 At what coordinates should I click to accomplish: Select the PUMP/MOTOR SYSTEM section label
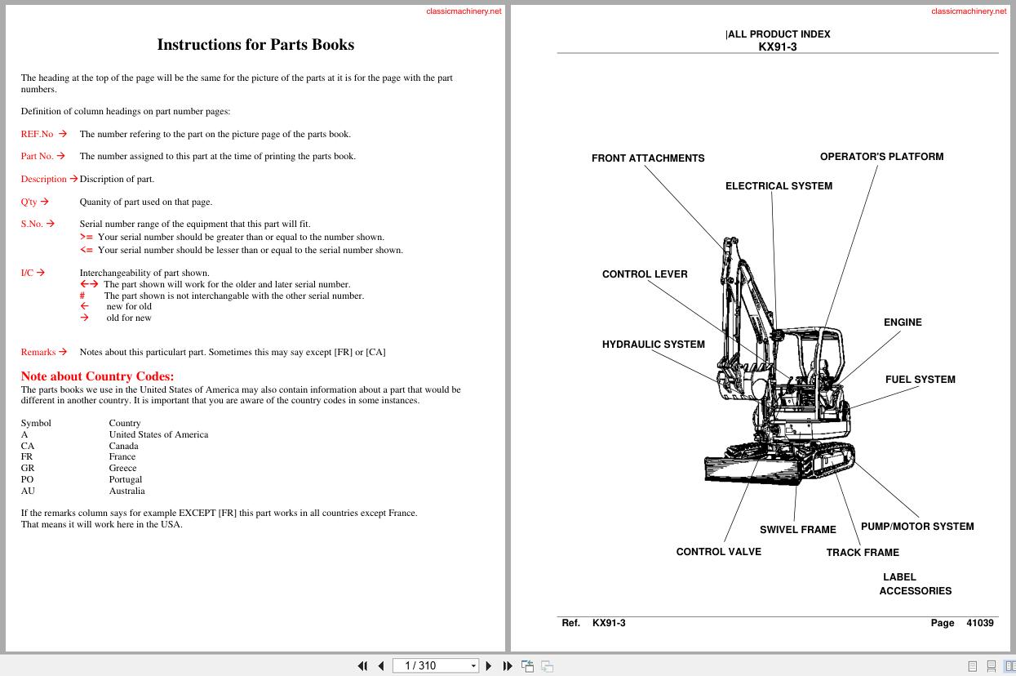[x=917, y=526]
